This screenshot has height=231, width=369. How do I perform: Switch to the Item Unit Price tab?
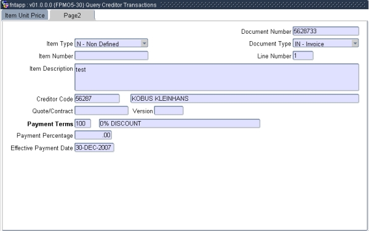[x=25, y=15]
